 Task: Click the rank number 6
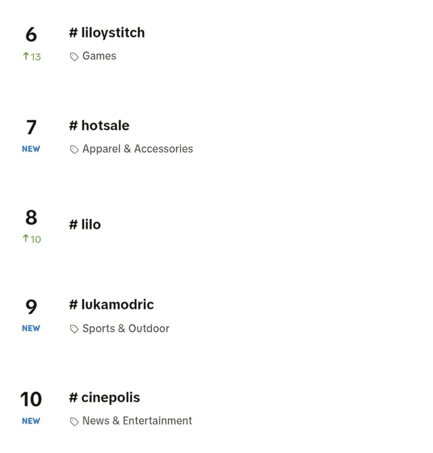(x=31, y=35)
